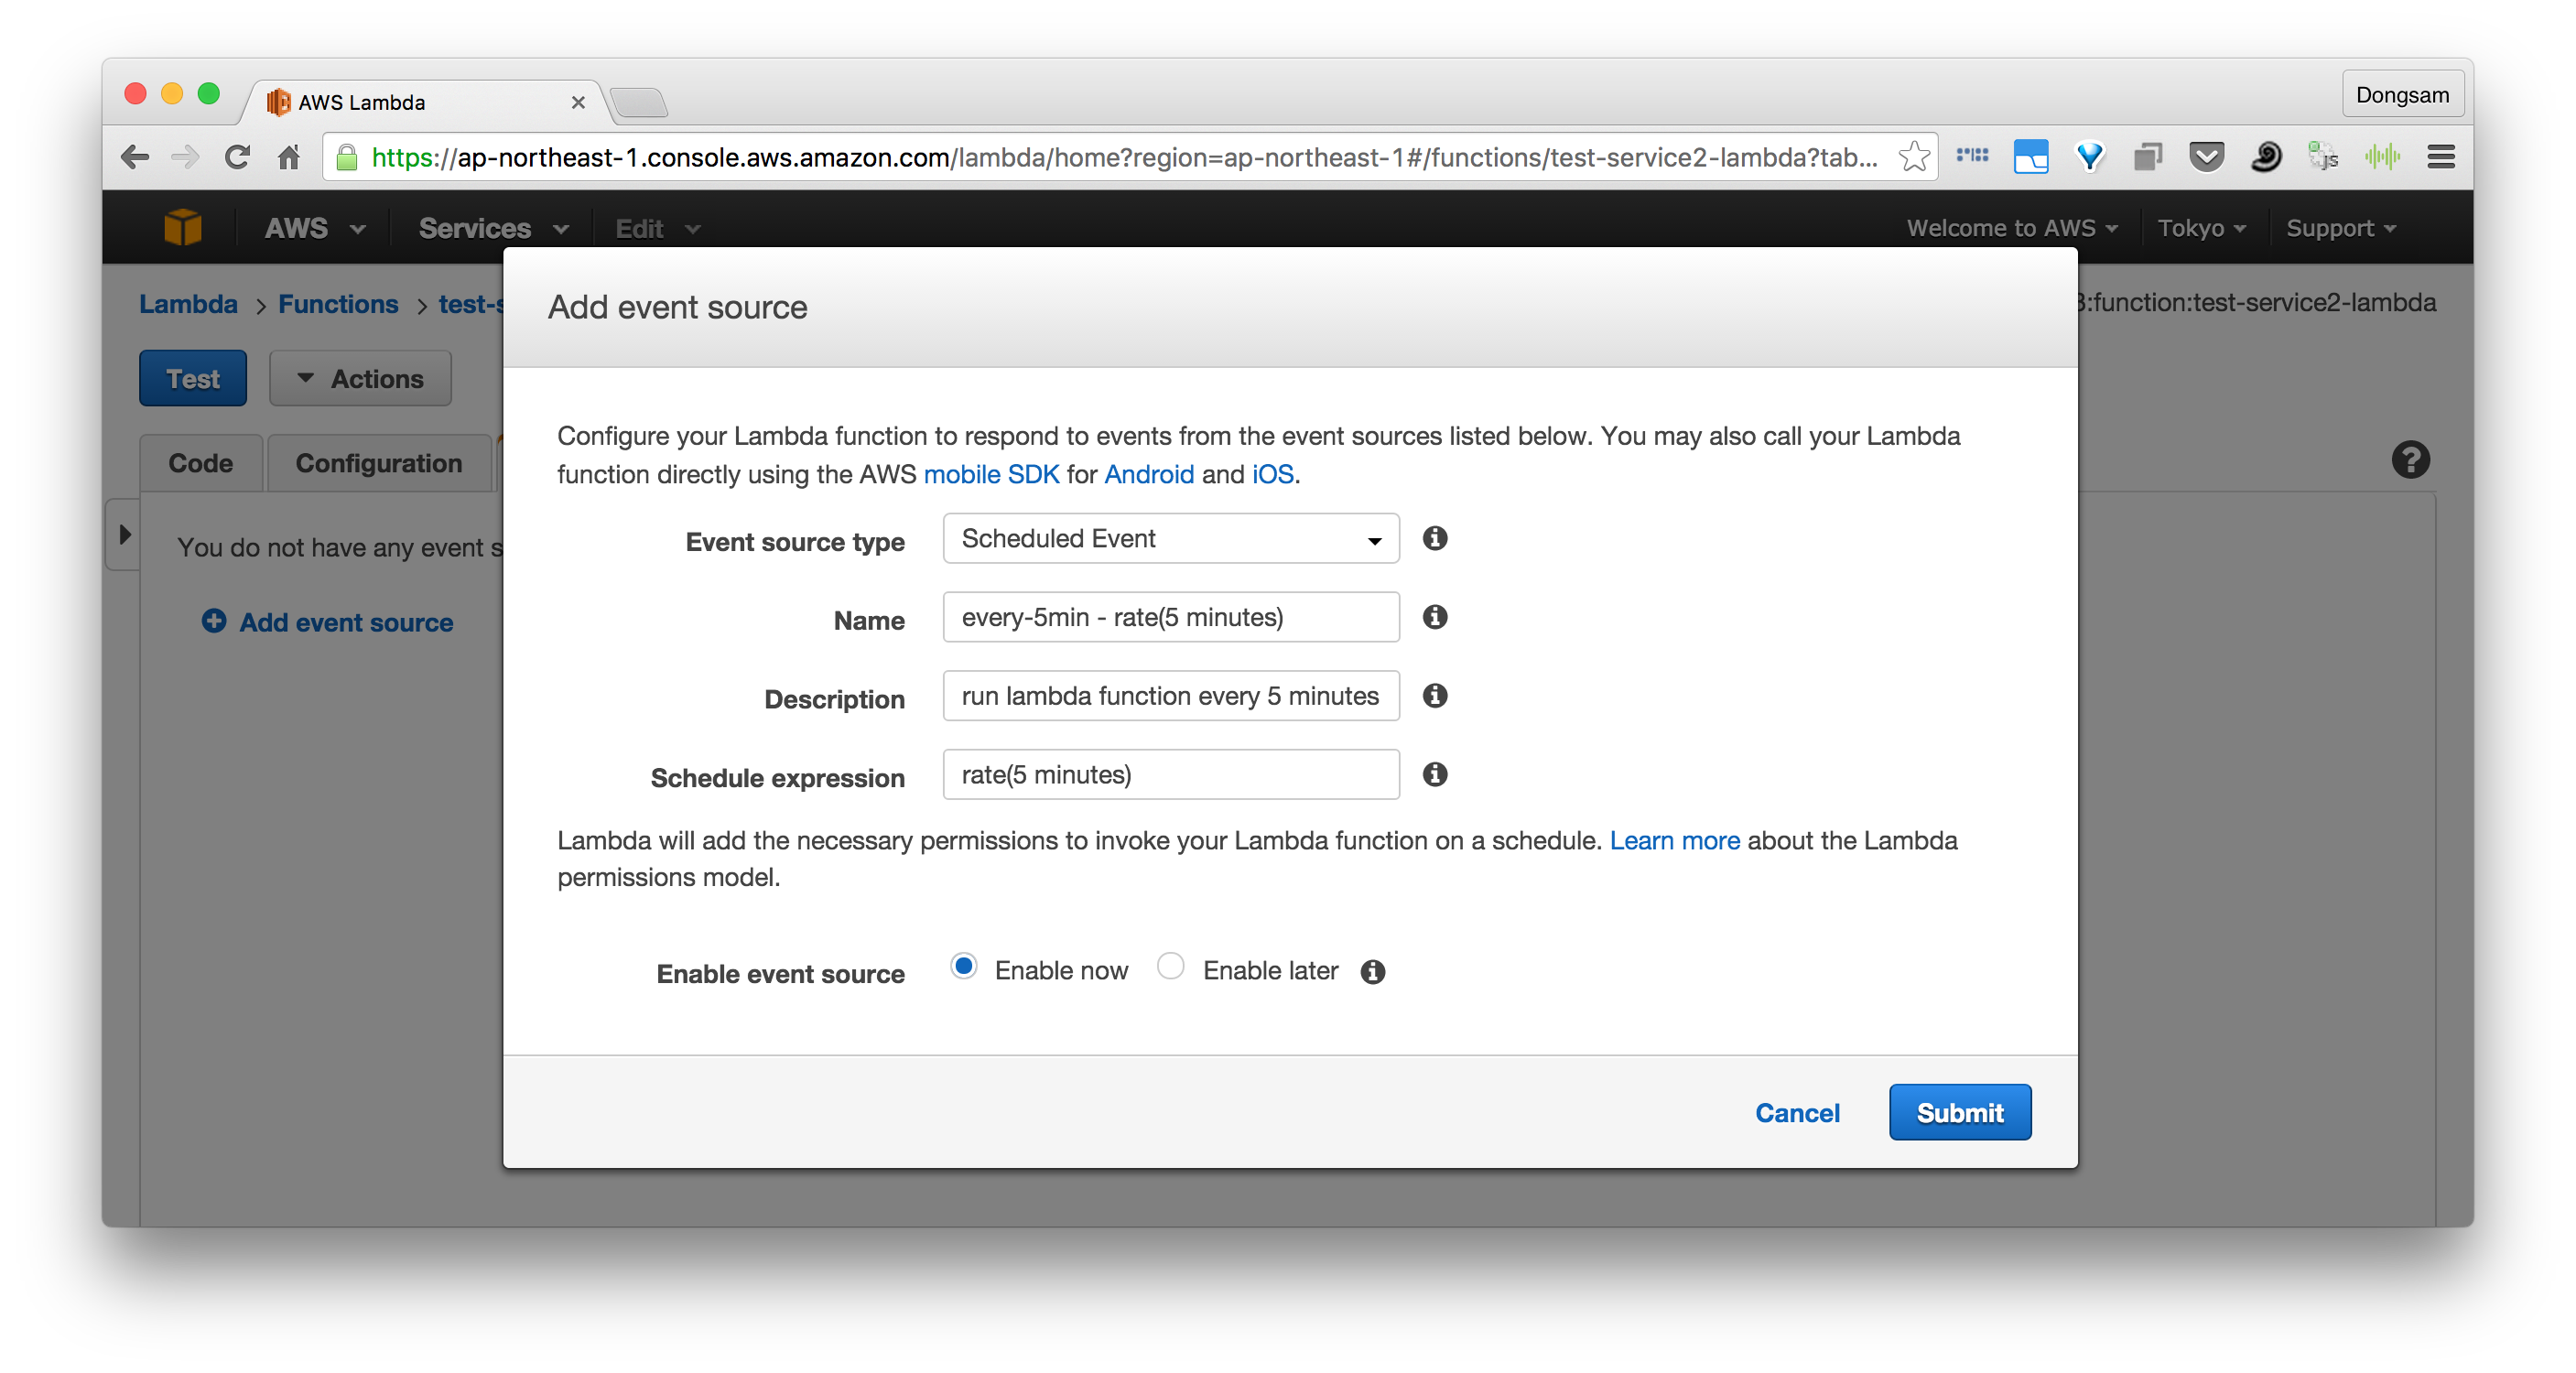This screenshot has height=1373, width=2576.
Task: Select the Enable now radio button
Action: (963, 967)
